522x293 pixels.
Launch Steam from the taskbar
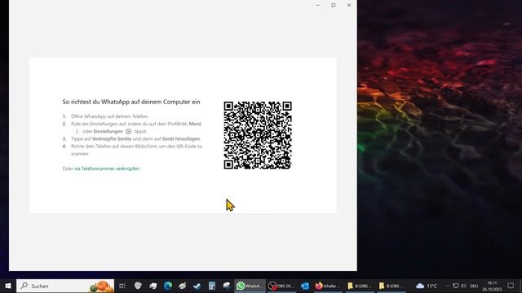click(197, 286)
